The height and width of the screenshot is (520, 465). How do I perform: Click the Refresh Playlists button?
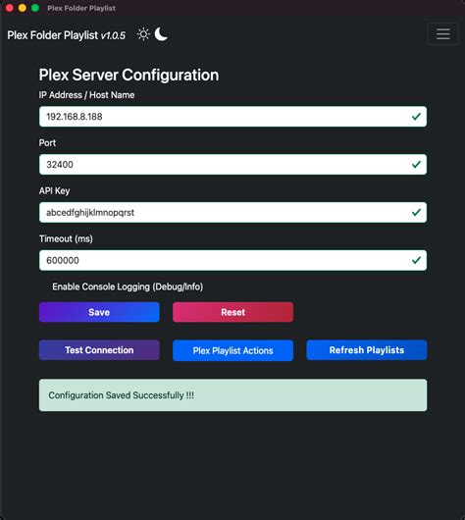367,350
